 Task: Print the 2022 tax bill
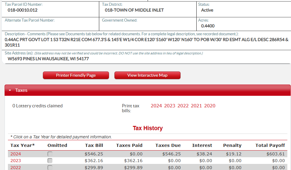[183, 106]
